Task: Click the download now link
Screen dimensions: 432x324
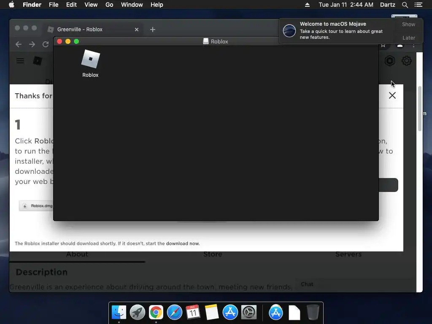Action: pyautogui.click(x=182, y=243)
